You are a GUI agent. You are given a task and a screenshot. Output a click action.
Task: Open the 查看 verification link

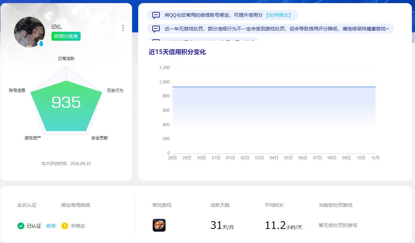click(51, 226)
